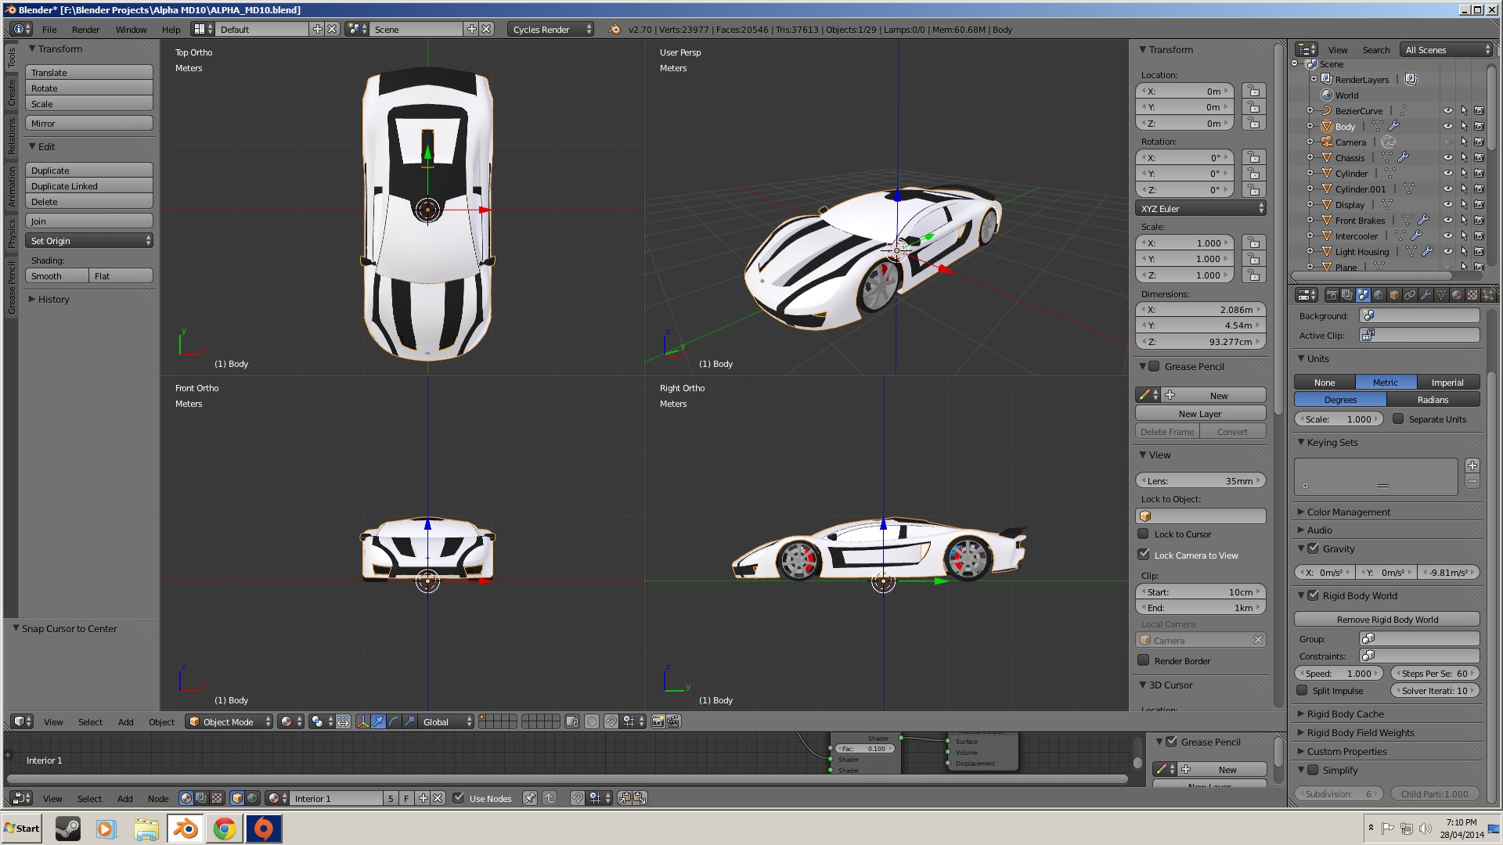The height and width of the screenshot is (845, 1503).
Task: Click the OpenGL render image camera icon
Action: pos(658,721)
